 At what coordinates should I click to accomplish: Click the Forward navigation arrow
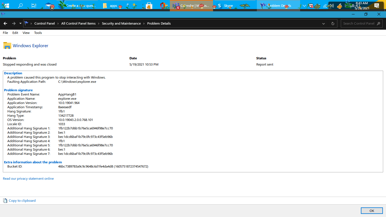point(14,23)
